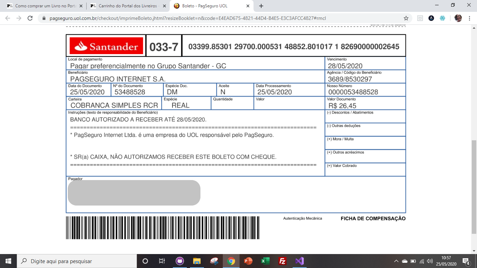Screen dimensions: 477x268
Task: Click Pagar preferencialmente no Grupo Santander text
Action: point(148,66)
